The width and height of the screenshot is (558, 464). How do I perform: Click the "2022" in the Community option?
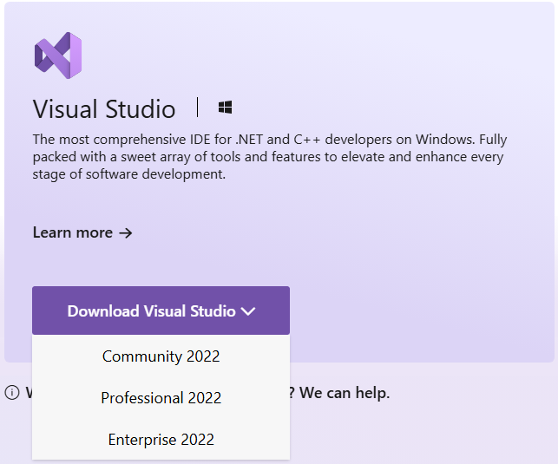pyautogui.click(x=203, y=356)
